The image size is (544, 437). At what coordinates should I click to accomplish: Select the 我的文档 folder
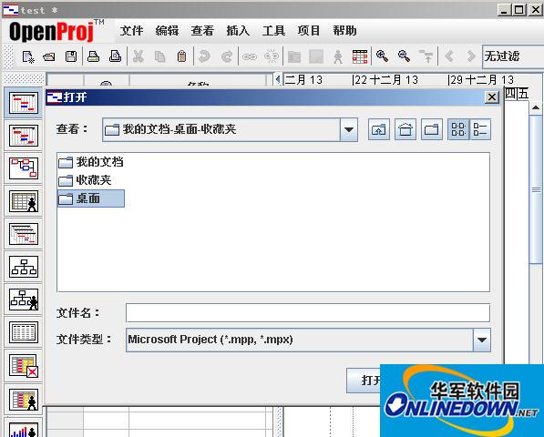pyautogui.click(x=91, y=162)
